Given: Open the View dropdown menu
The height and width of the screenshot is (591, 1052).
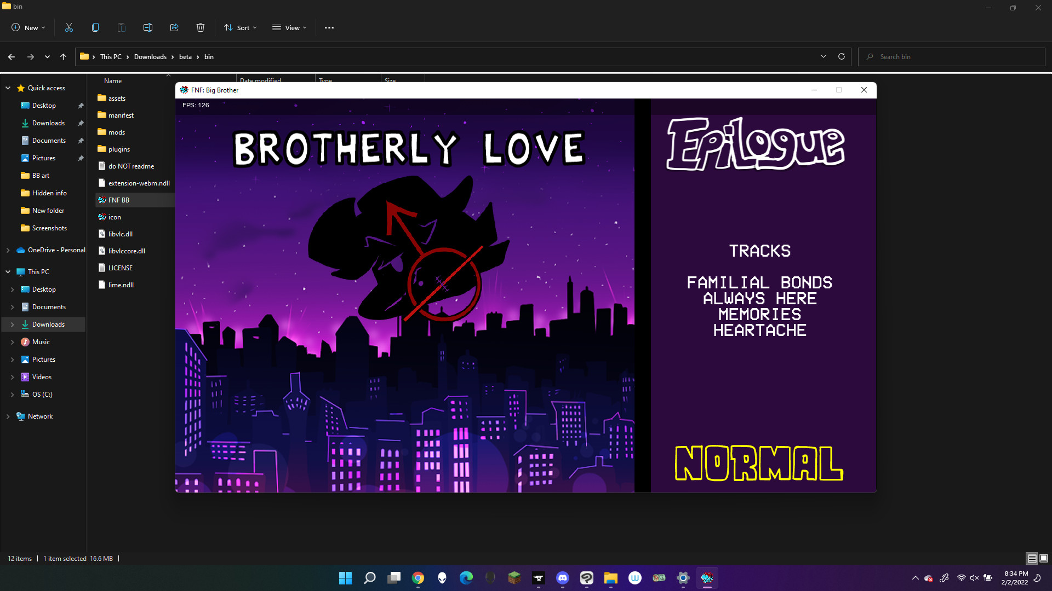Looking at the screenshot, I should [x=290, y=27].
